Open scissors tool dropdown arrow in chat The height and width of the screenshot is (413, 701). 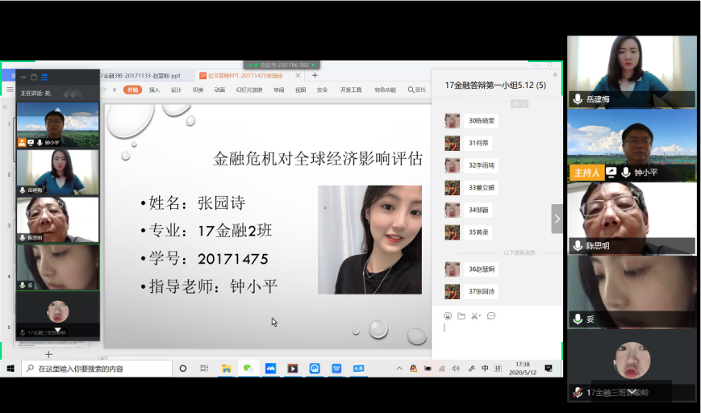click(x=481, y=316)
